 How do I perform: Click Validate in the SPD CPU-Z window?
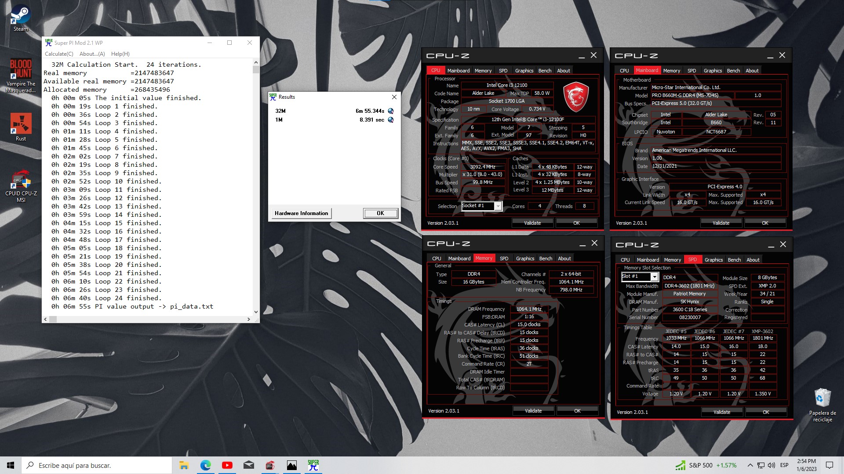pyautogui.click(x=722, y=412)
